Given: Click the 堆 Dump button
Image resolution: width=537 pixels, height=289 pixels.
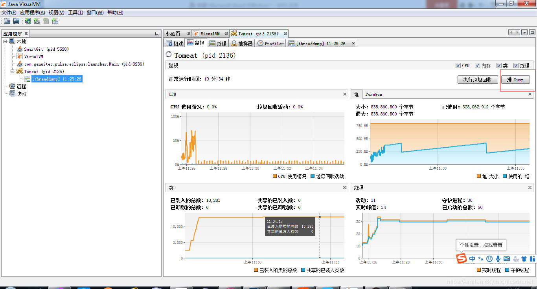Looking at the screenshot, I should point(515,80).
